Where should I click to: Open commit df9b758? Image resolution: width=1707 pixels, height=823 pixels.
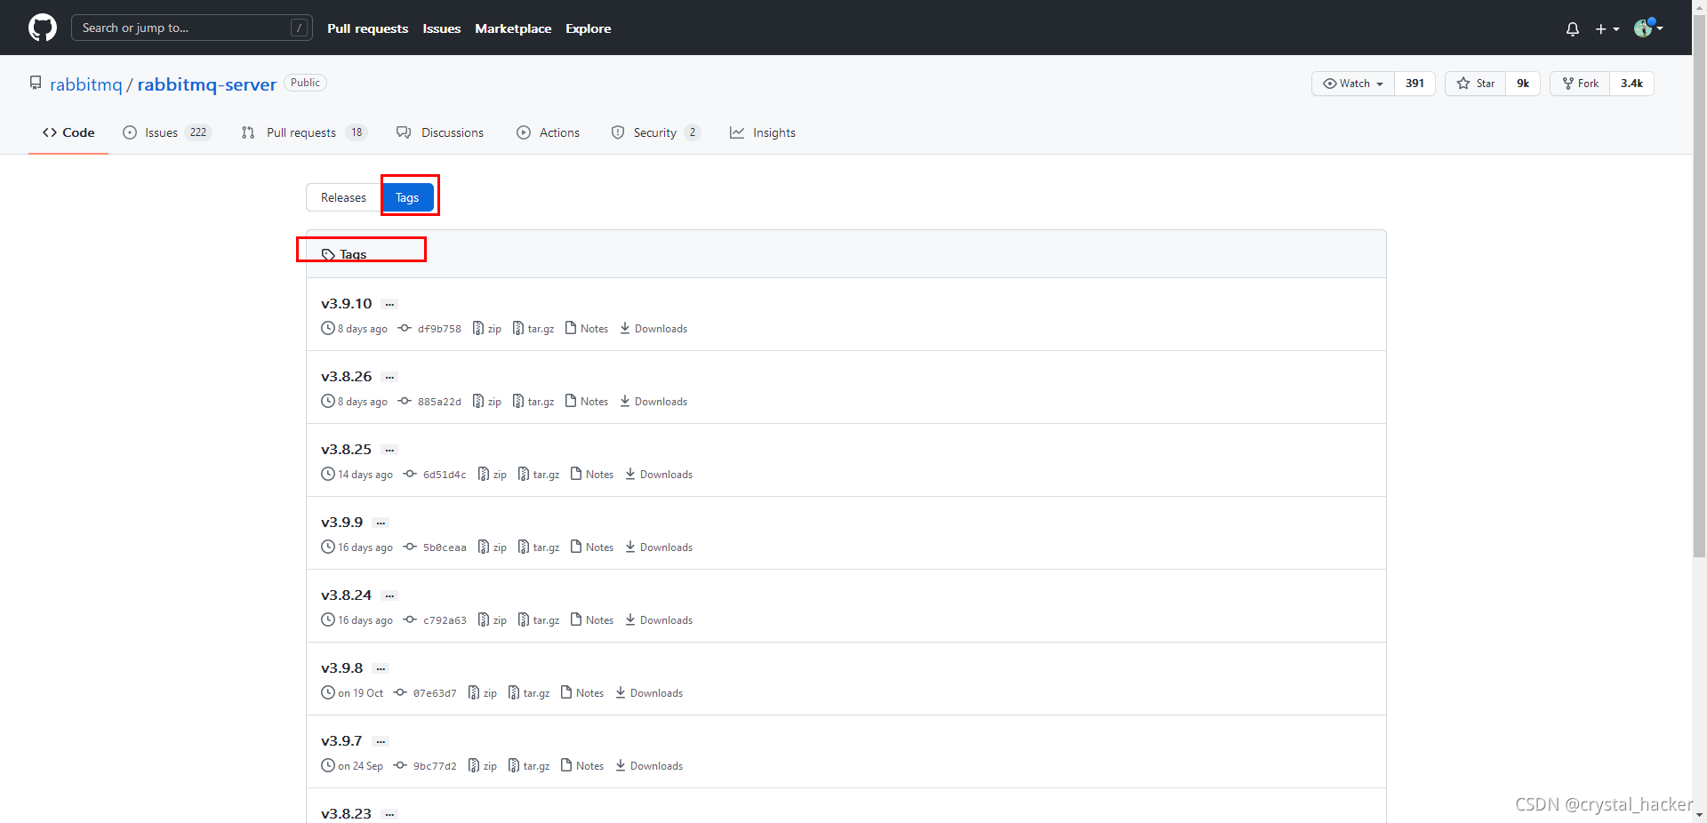coord(430,329)
